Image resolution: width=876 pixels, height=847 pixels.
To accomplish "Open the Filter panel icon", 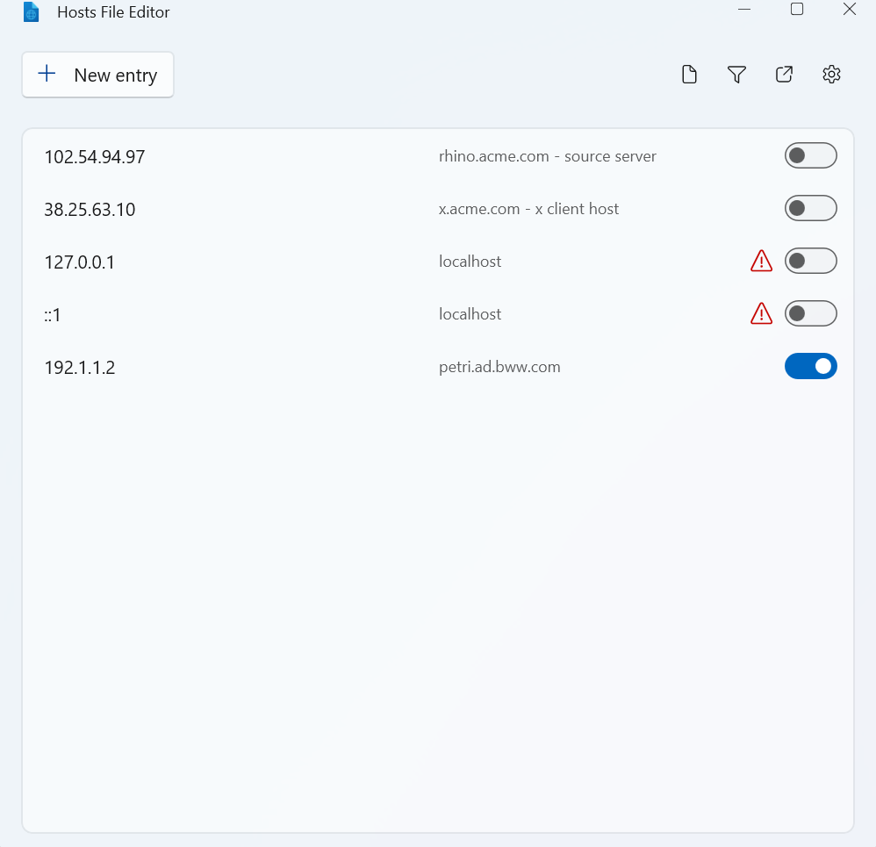I will coord(736,74).
